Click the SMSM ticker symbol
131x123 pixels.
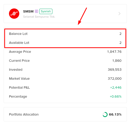point(28,11)
